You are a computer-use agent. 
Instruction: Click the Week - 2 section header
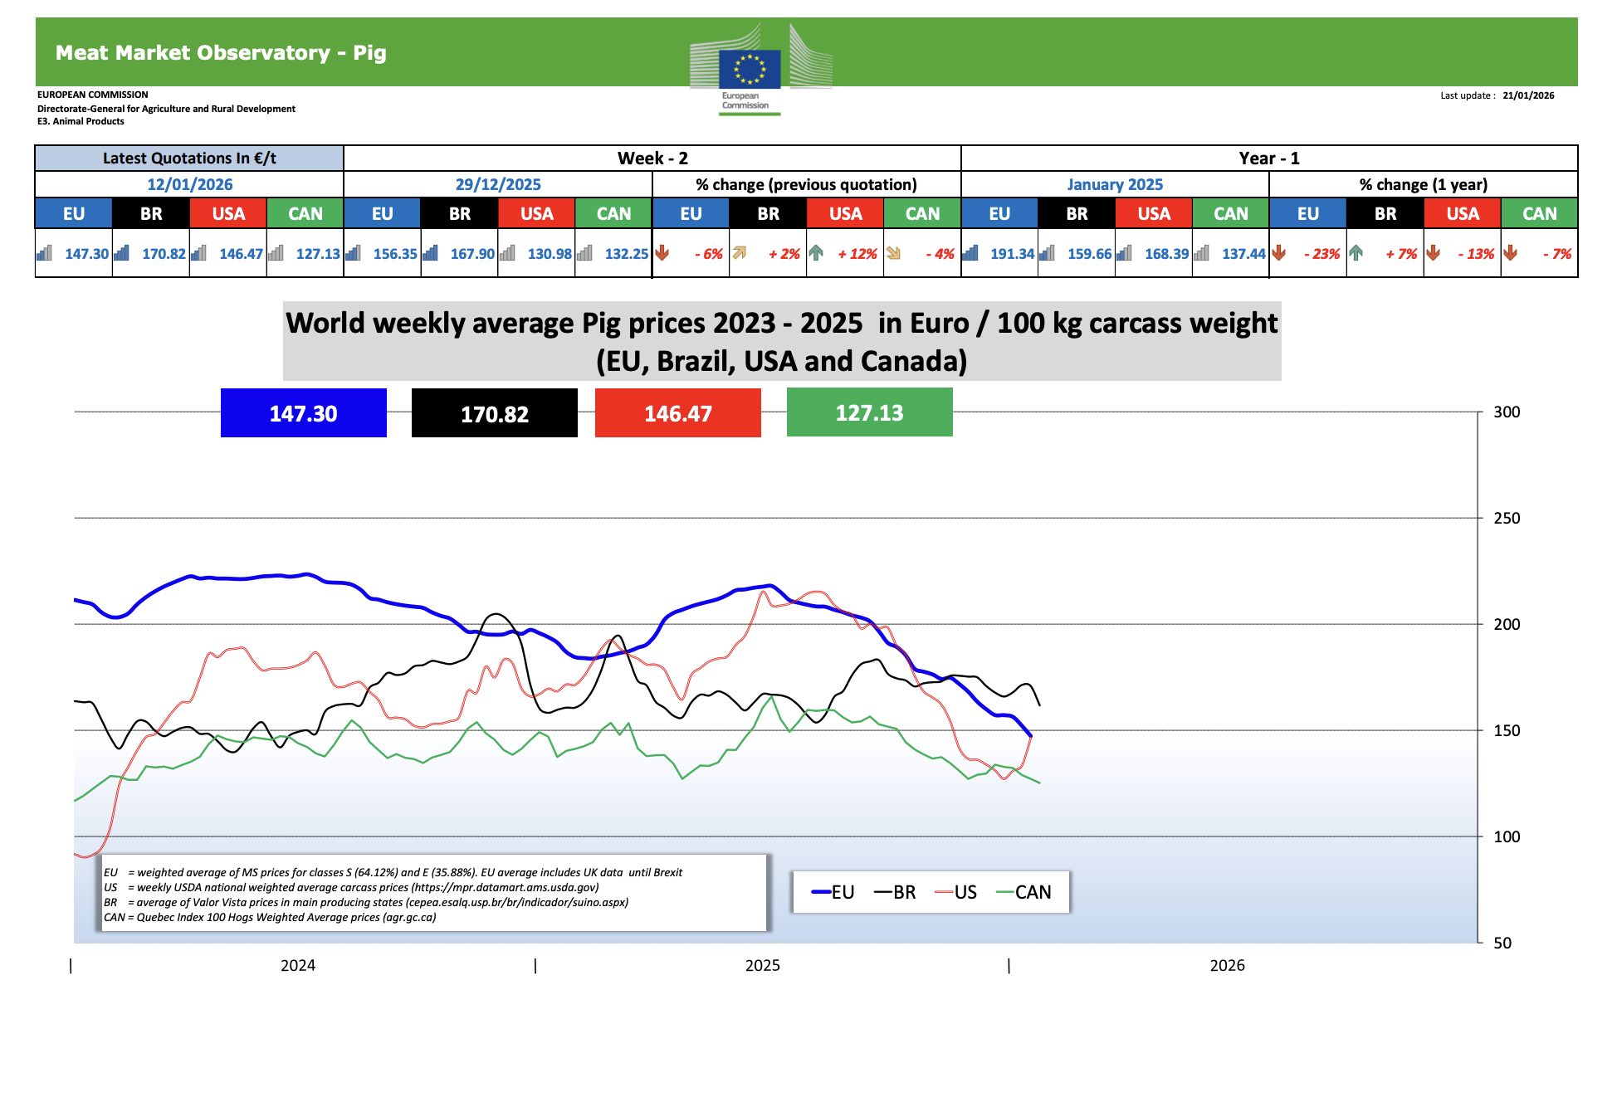(x=652, y=158)
